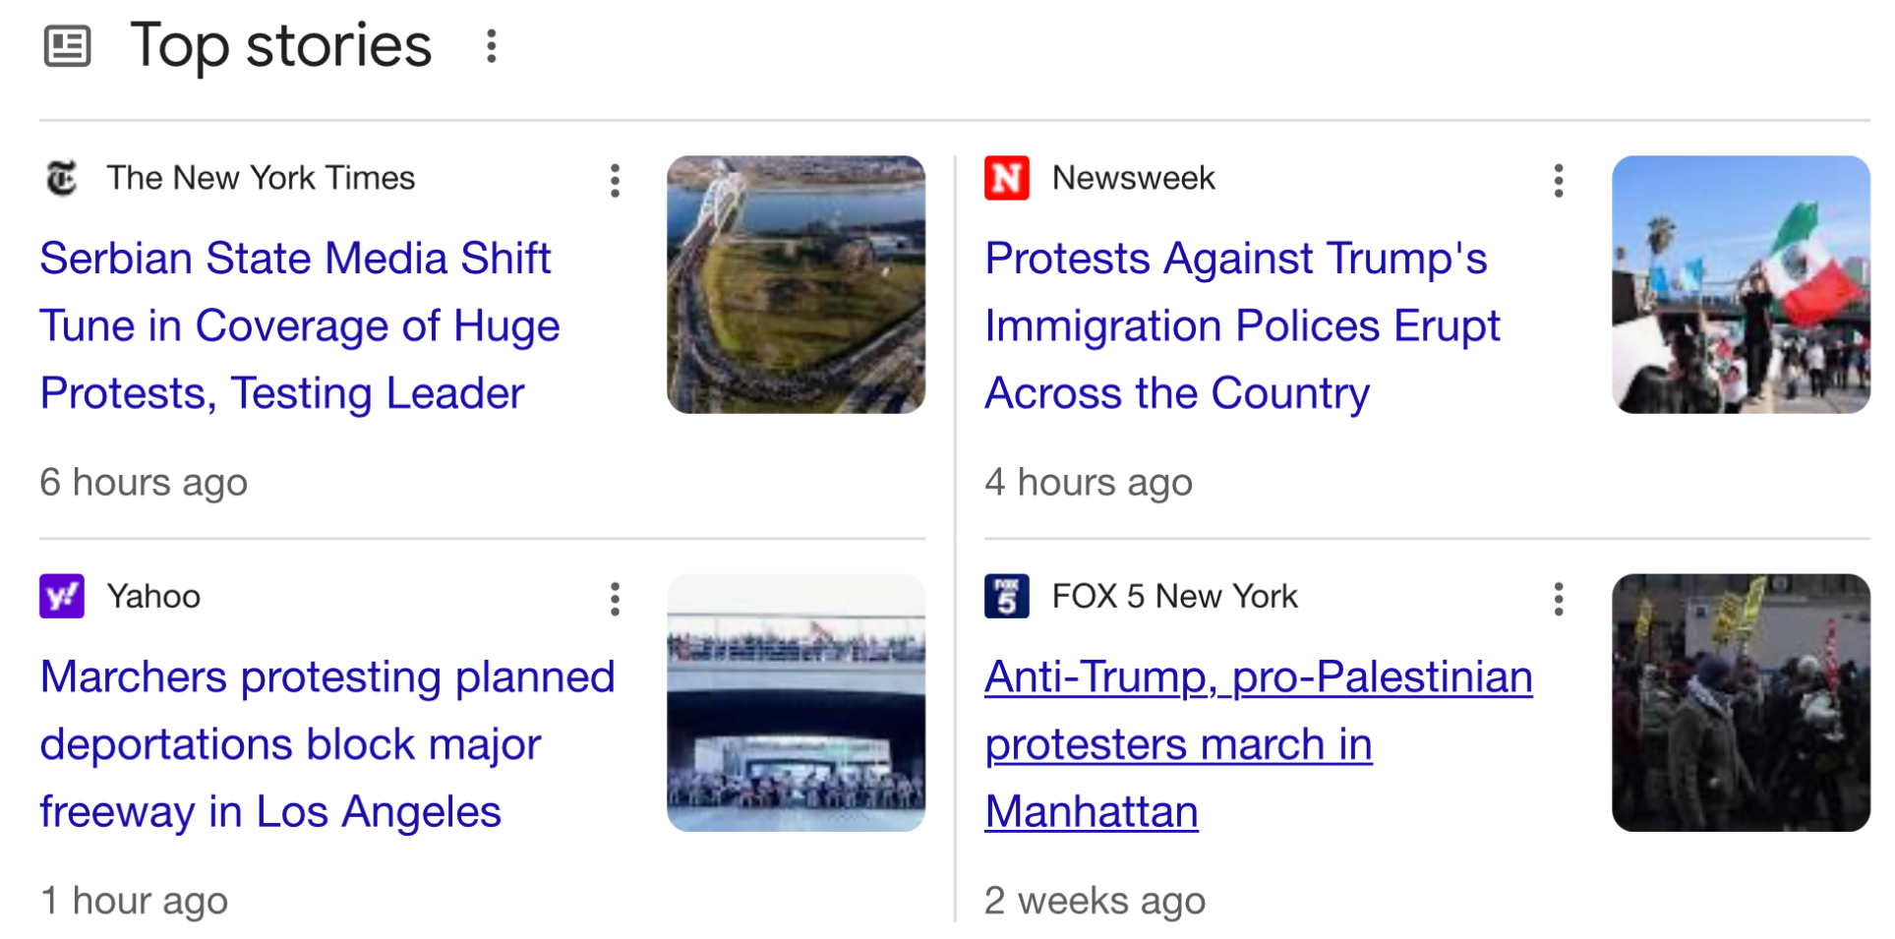Click the Newsweek logo icon
This screenshot has height=939, width=1895.
1006,178
